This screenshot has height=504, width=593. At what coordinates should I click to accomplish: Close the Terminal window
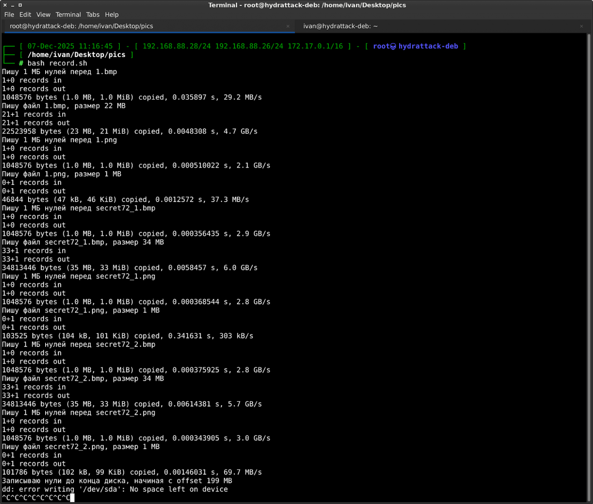click(x=5, y=5)
